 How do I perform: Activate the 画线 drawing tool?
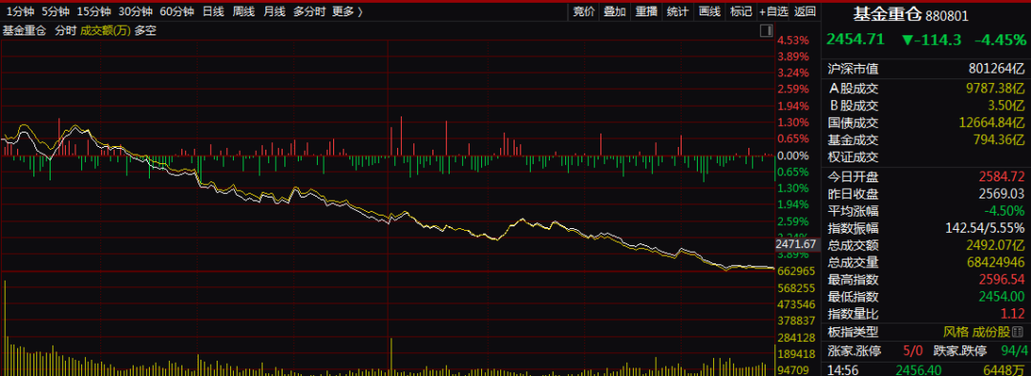[708, 11]
